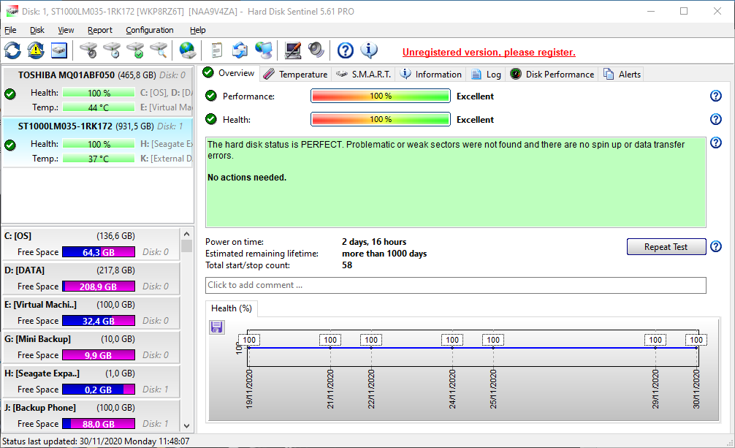
Task: Click the globe over disk toolbar icon
Action: tap(188, 50)
